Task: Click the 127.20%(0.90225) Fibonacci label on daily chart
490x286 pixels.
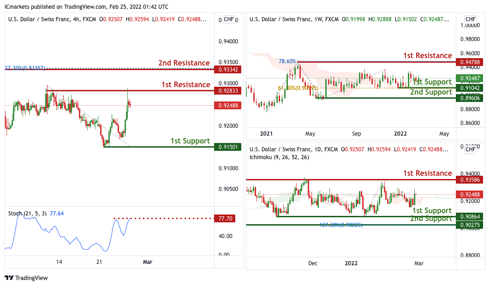Action: pyautogui.click(x=341, y=225)
